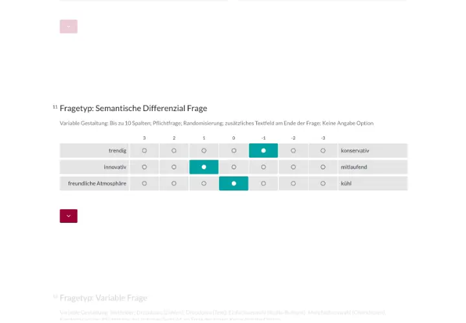Click the faded pink up-chevron button

coord(69,26)
